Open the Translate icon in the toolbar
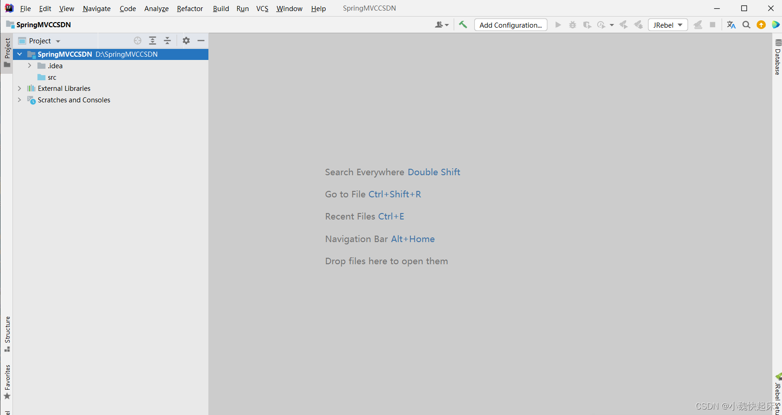Image resolution: width=782 pixels, height=415 pixels. (x=731, y=25)
